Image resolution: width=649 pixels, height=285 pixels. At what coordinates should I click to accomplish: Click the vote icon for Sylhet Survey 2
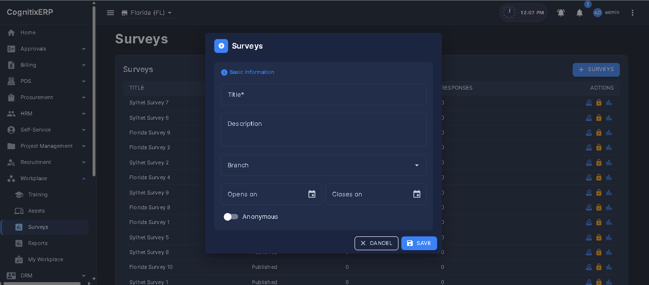(x=589, y=163)
